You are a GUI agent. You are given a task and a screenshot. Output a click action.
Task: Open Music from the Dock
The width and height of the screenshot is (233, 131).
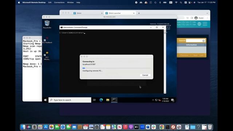(x=125, y=127)
